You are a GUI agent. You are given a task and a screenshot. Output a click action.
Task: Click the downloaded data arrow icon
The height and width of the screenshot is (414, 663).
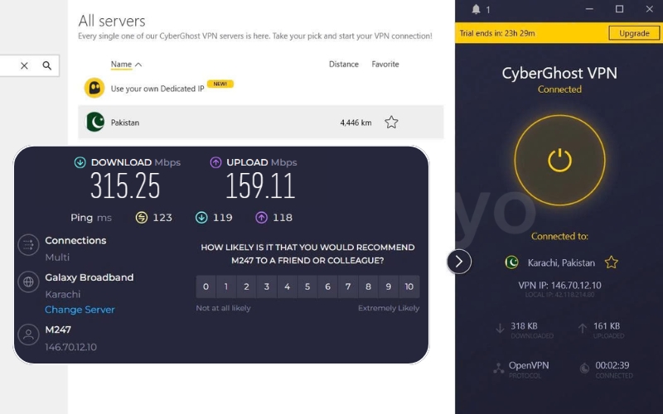tap(500, 328)
